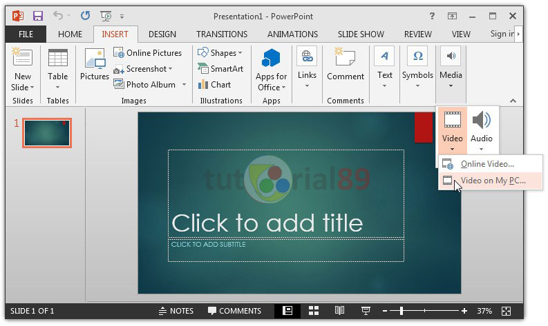Screen dimensions: 548x326
Task: Toggle the COMMENTS pane in status bar
Action: 234,311
